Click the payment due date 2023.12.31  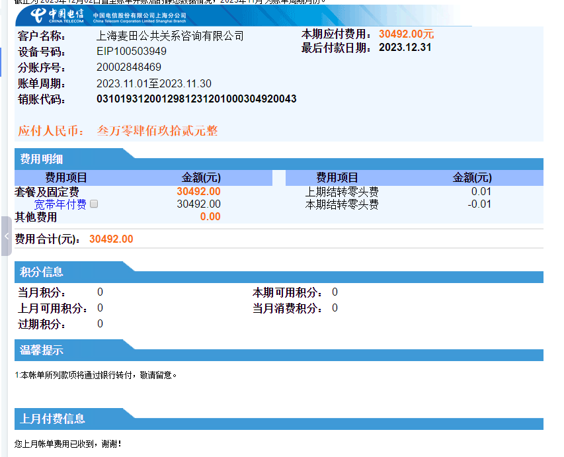point(405,48)
